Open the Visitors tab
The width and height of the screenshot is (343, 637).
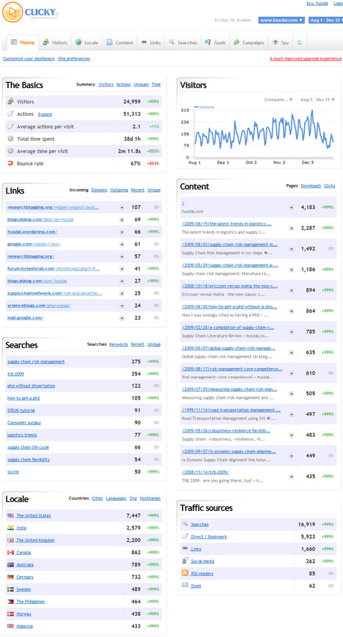coord(55,43)
